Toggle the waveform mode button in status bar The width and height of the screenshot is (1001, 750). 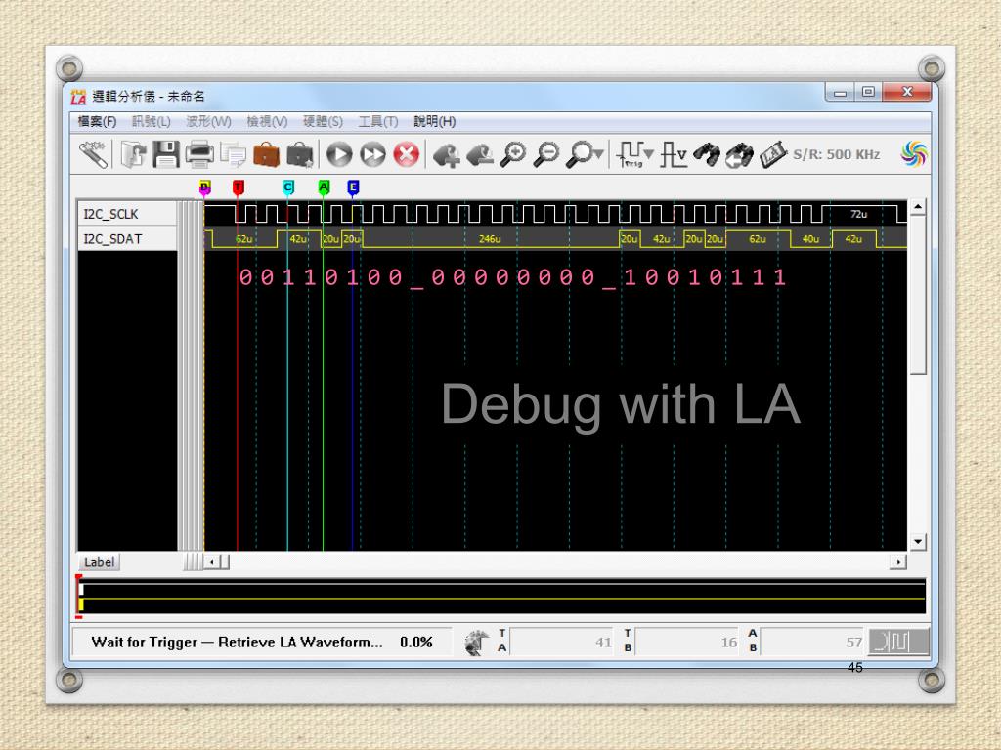click(898, 642)
